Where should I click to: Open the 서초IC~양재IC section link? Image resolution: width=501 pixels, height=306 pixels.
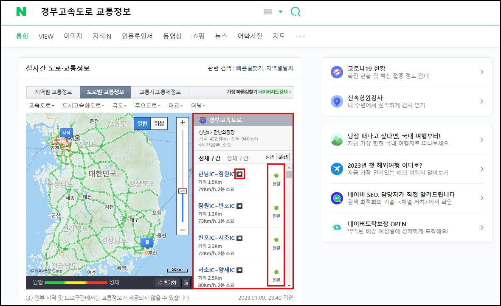[216, 270]
